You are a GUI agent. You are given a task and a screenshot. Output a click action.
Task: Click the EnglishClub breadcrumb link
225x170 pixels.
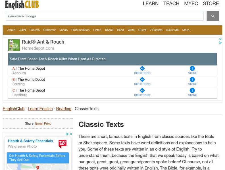tap(14, 109)
